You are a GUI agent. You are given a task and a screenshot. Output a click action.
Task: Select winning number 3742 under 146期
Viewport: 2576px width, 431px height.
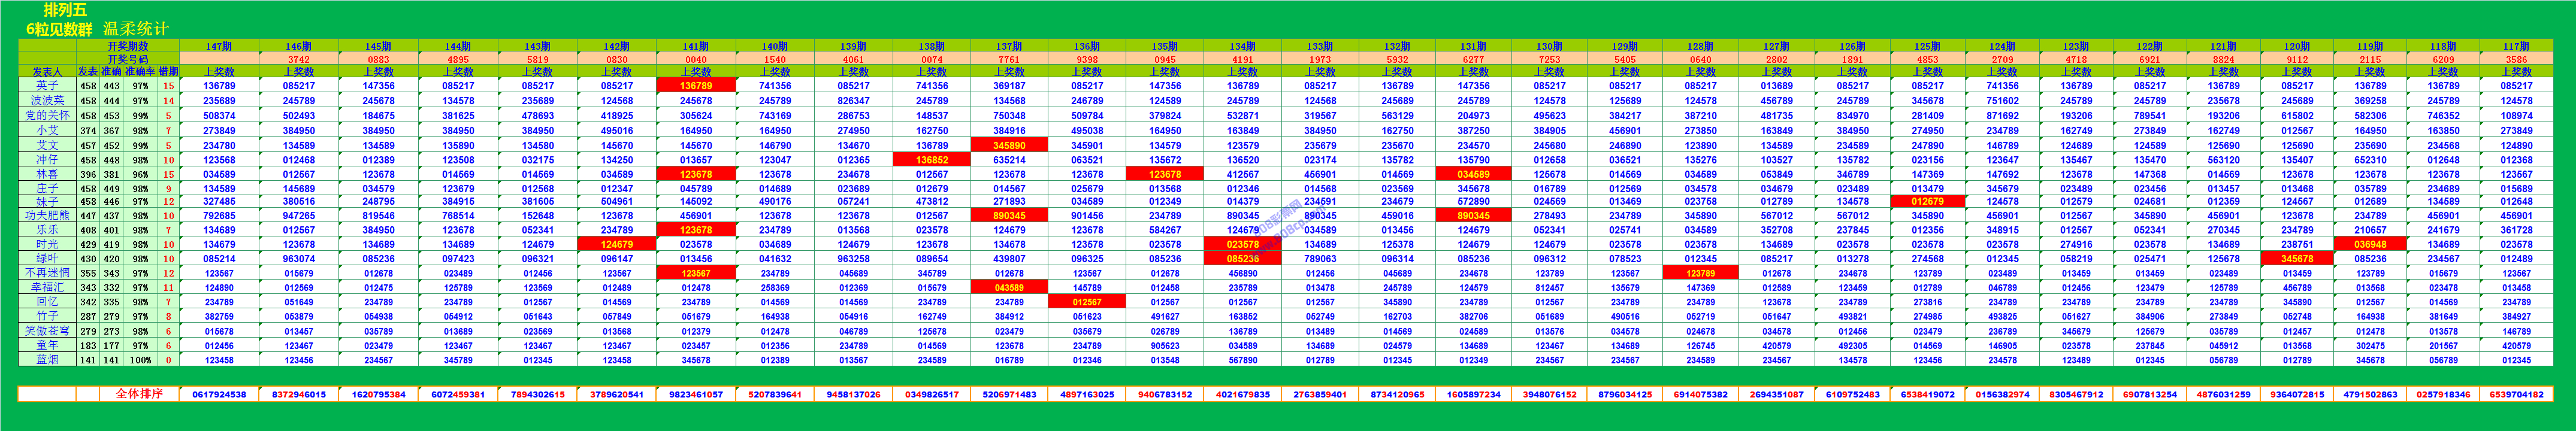[298, 59]
